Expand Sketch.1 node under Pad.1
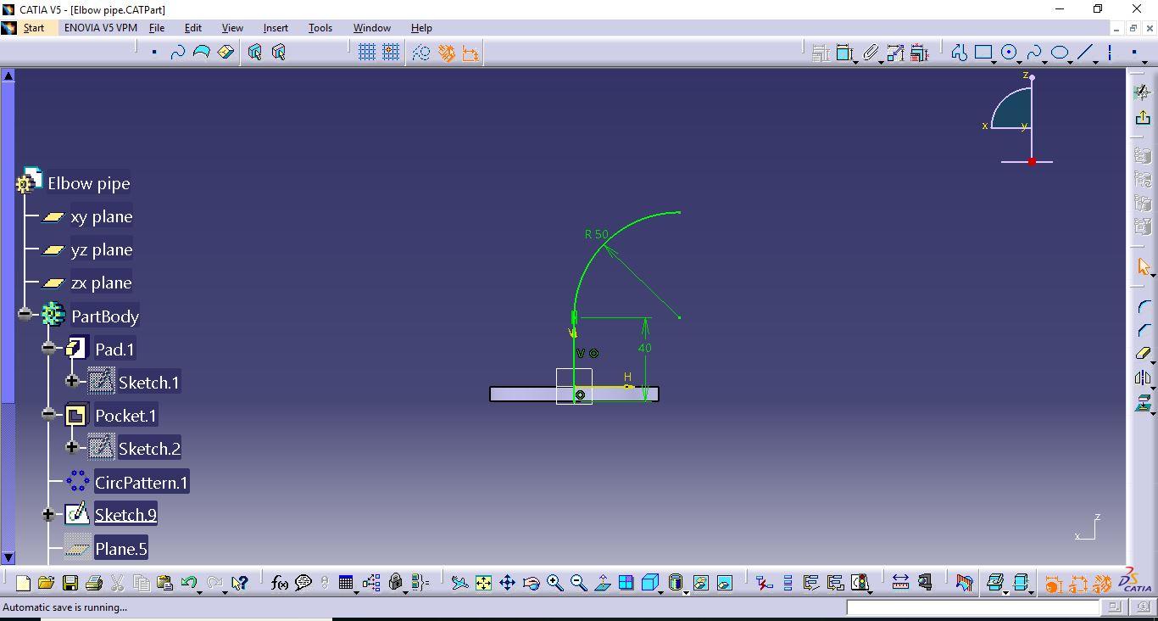This screenshot has width=1158, height=621. (72, 382)
